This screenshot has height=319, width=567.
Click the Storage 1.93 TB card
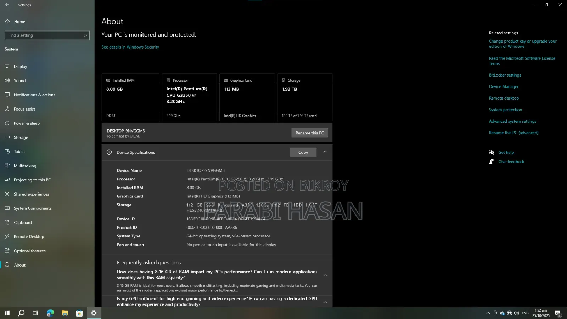305,97
